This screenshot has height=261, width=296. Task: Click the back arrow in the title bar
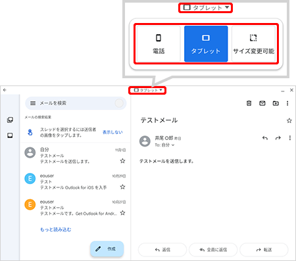[x=5, y=90]
